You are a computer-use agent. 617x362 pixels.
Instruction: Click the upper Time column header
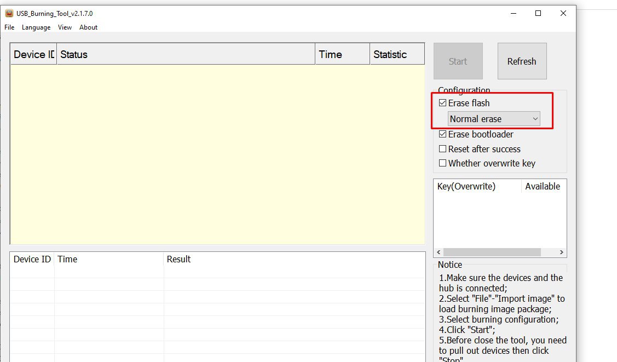[x=342, y=54]
